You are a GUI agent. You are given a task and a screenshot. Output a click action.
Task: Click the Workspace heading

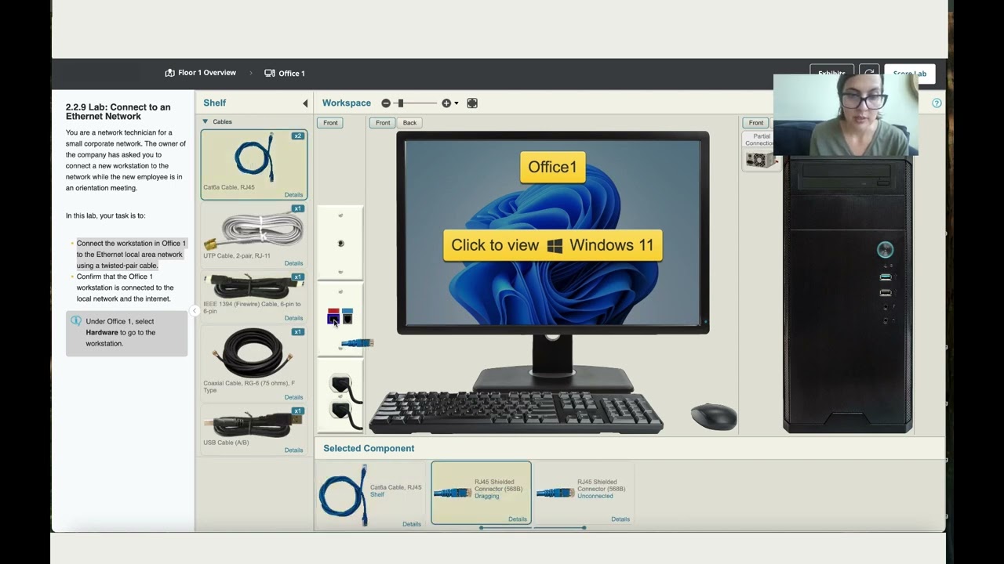[x=347, y=103]
